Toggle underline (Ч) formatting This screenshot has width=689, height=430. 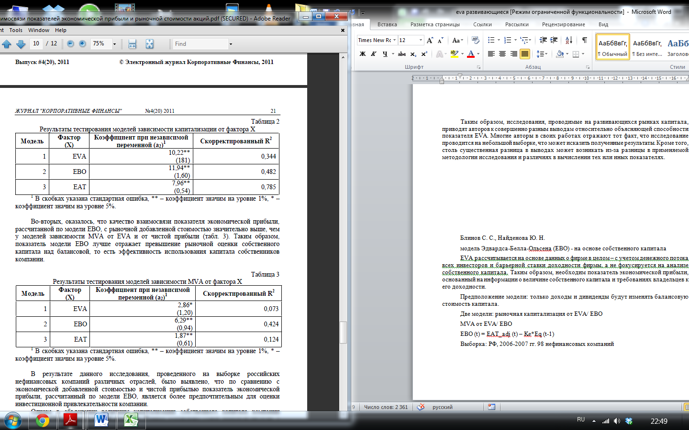pyautogui.click(x=385, y=54)
